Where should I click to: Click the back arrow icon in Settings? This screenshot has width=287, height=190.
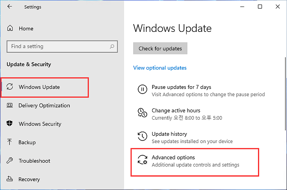[x=9, y=7]
